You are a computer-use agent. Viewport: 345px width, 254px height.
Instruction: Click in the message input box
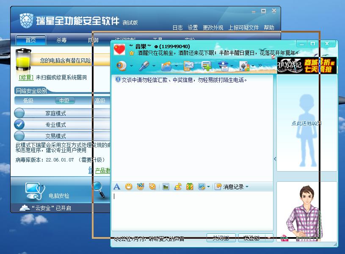click(193, 210)
